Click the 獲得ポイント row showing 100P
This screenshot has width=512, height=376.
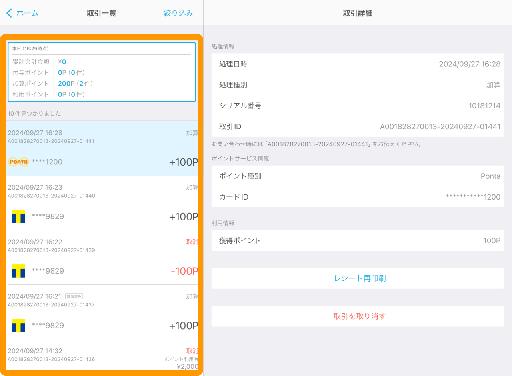point(358,240)
